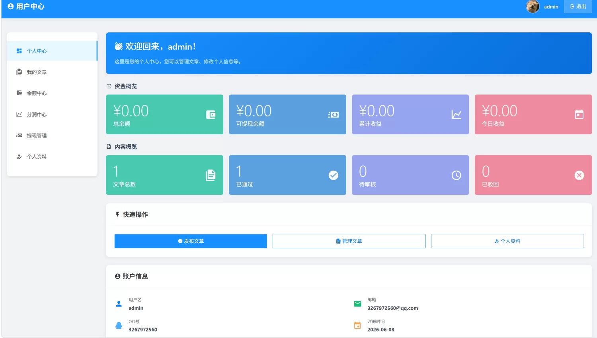Click the ¥0.00 amount on 总余额 card
The width and height of the screenshot is (597, 338).
(x=131, y=111)
